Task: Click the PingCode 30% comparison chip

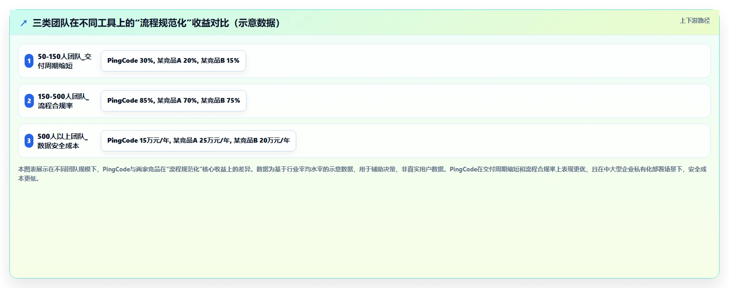Action: (173, 61)
